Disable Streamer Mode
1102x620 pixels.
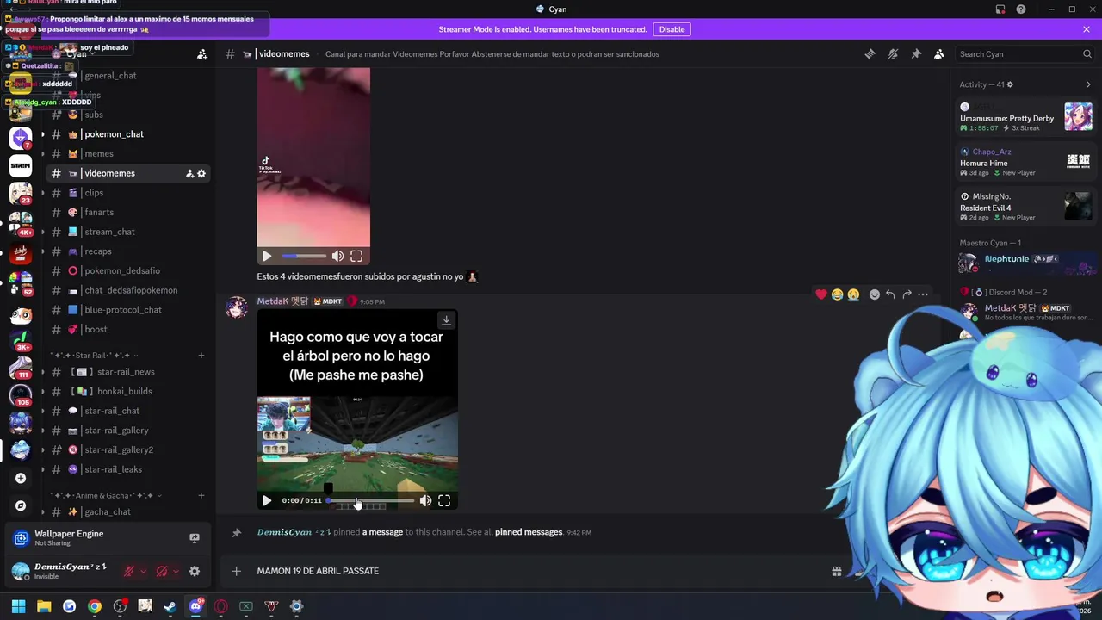pos(672,29)
